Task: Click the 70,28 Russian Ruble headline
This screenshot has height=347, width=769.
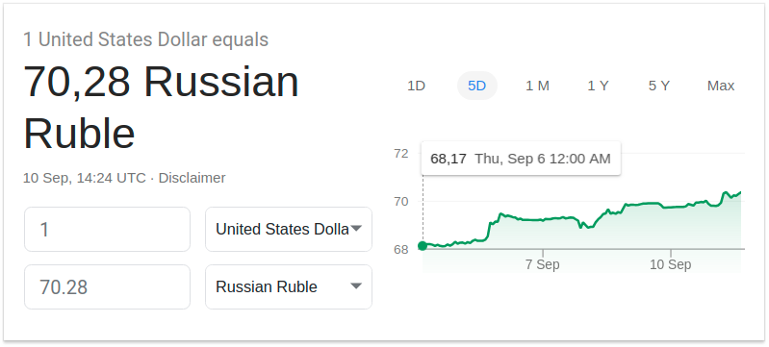Action: tap(161, 108)
